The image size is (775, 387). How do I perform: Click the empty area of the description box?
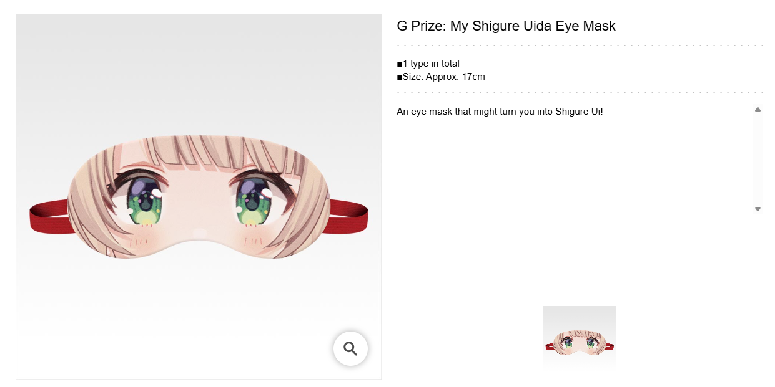(562, 168)
